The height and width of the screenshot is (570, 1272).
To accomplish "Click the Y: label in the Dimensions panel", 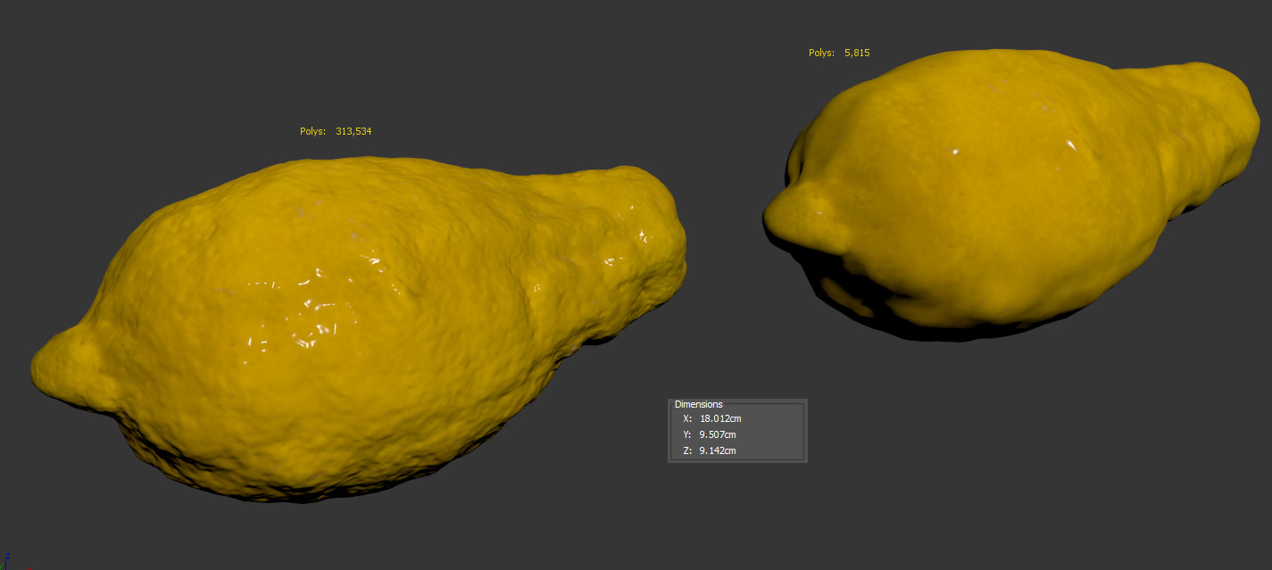I will coord(687,434).
